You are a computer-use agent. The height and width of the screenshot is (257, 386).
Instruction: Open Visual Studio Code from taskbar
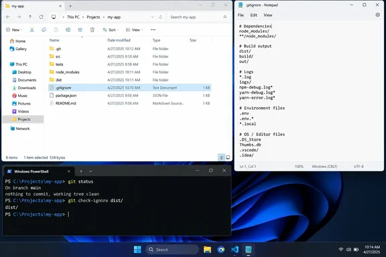(x=235, y=250)
